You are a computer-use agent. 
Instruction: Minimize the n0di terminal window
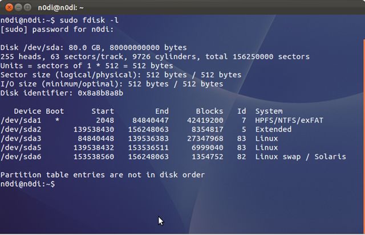(x=18, y=8)
